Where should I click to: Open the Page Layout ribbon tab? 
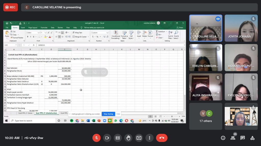[x=33, y=27]
